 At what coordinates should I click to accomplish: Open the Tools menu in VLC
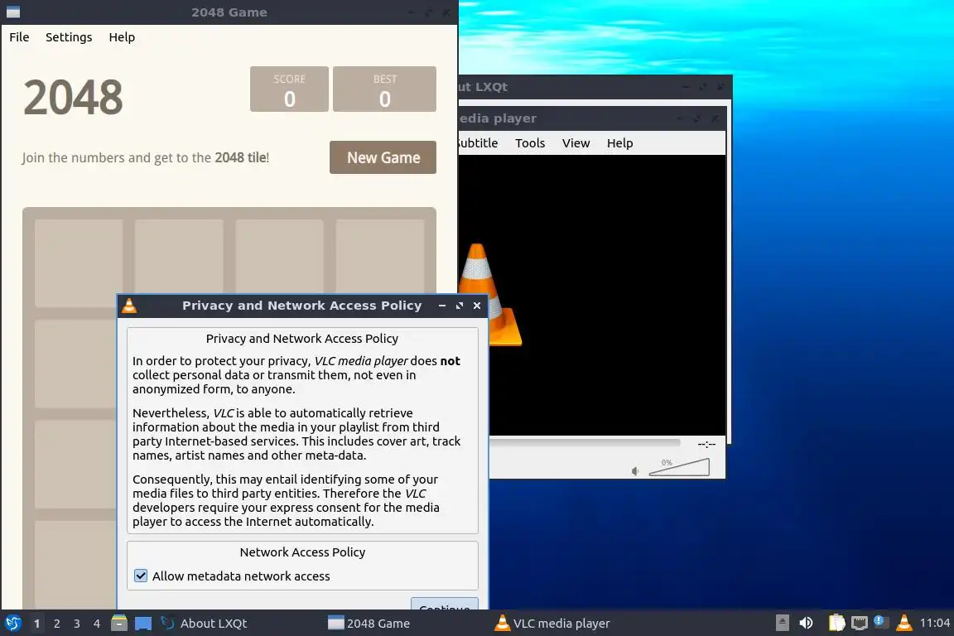(530, 143)
